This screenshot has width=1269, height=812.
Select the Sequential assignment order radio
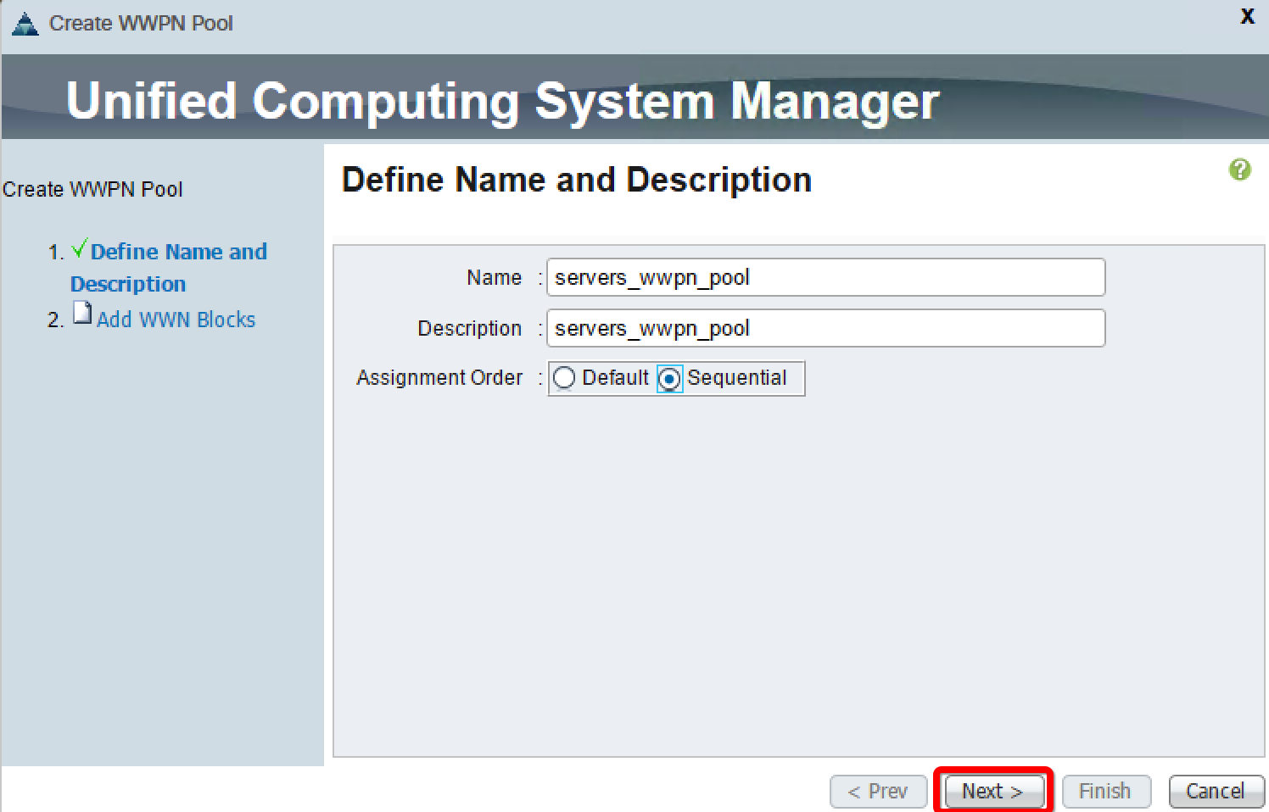[669, 379]
